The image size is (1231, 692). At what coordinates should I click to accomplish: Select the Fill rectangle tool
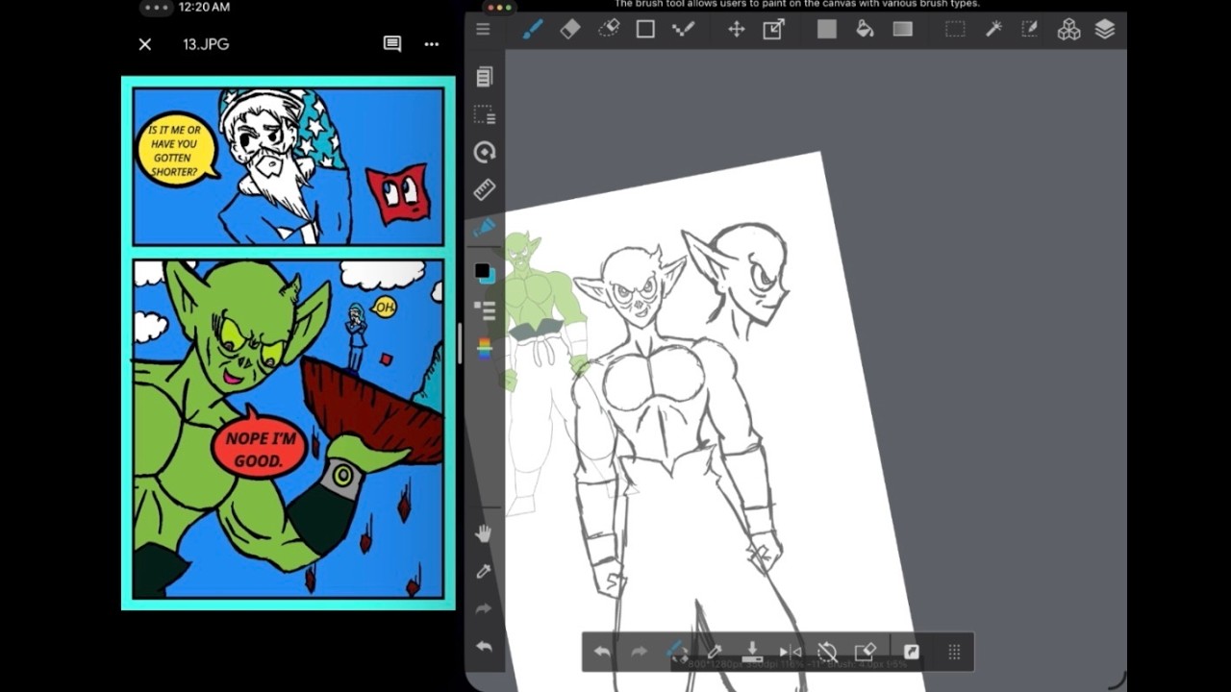[827, 29]
